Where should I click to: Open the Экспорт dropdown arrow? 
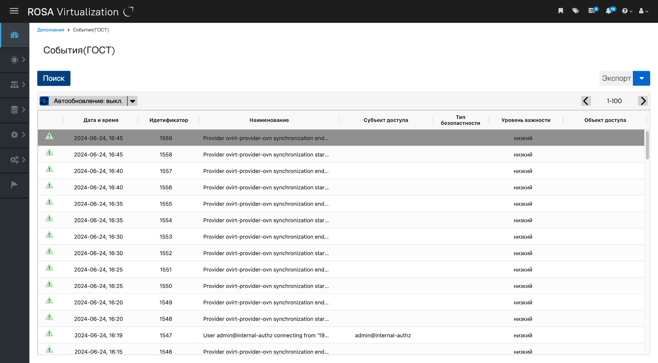tap(641, 78)
